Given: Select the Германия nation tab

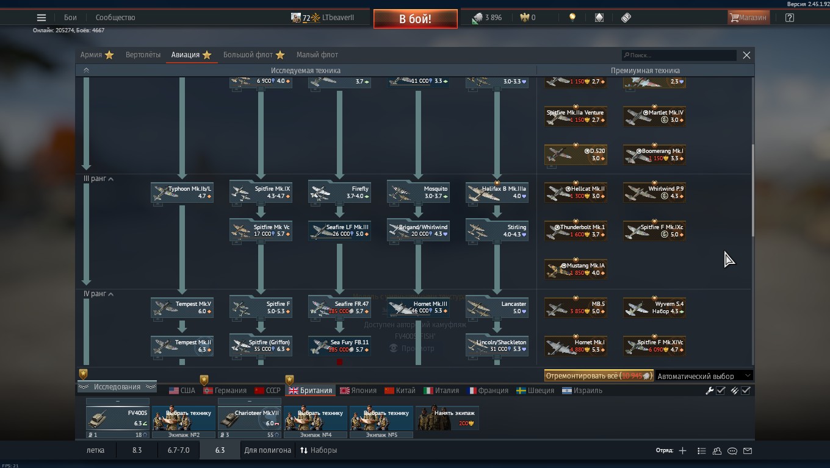Looking at the screenshot, I should pos(225,391).
